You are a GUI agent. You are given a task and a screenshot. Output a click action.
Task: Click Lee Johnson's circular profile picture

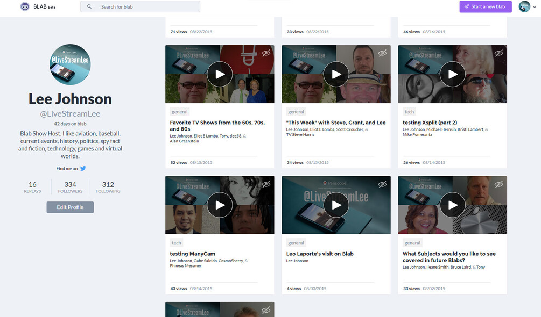(x=69, y=64)
